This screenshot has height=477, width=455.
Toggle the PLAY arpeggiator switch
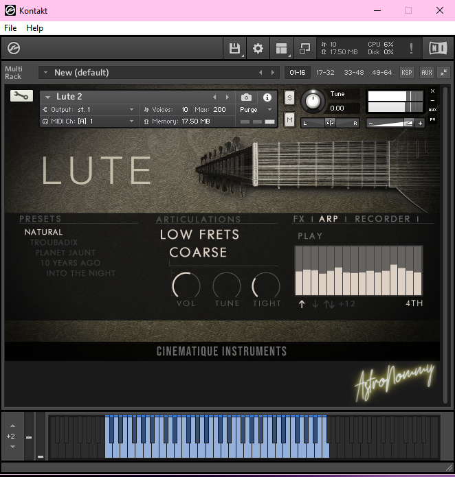click(x=310, y=236)
